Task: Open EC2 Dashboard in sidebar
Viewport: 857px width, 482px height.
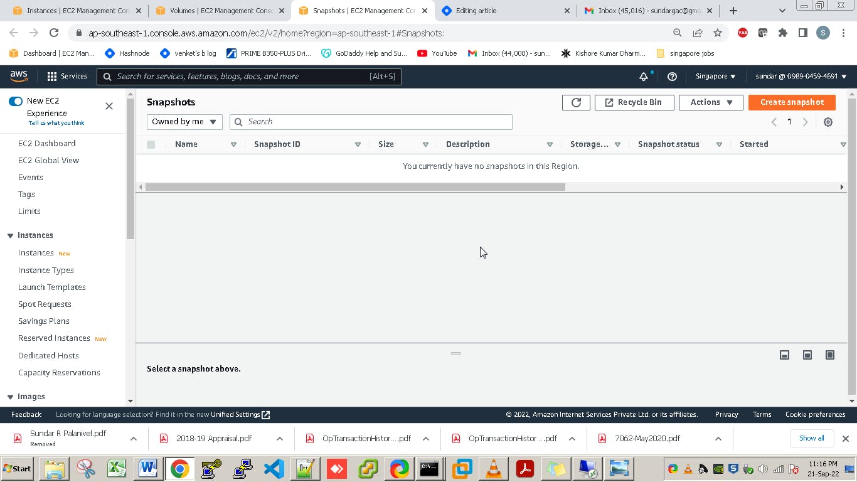Action: pyautogui.click(x=47, y=144)
